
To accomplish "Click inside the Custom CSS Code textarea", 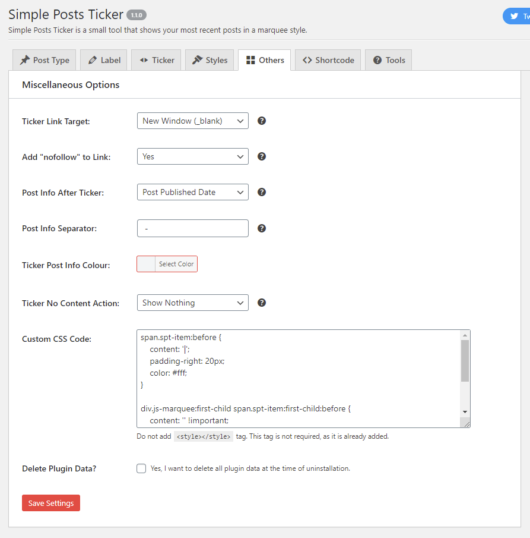I will point(299,379).
